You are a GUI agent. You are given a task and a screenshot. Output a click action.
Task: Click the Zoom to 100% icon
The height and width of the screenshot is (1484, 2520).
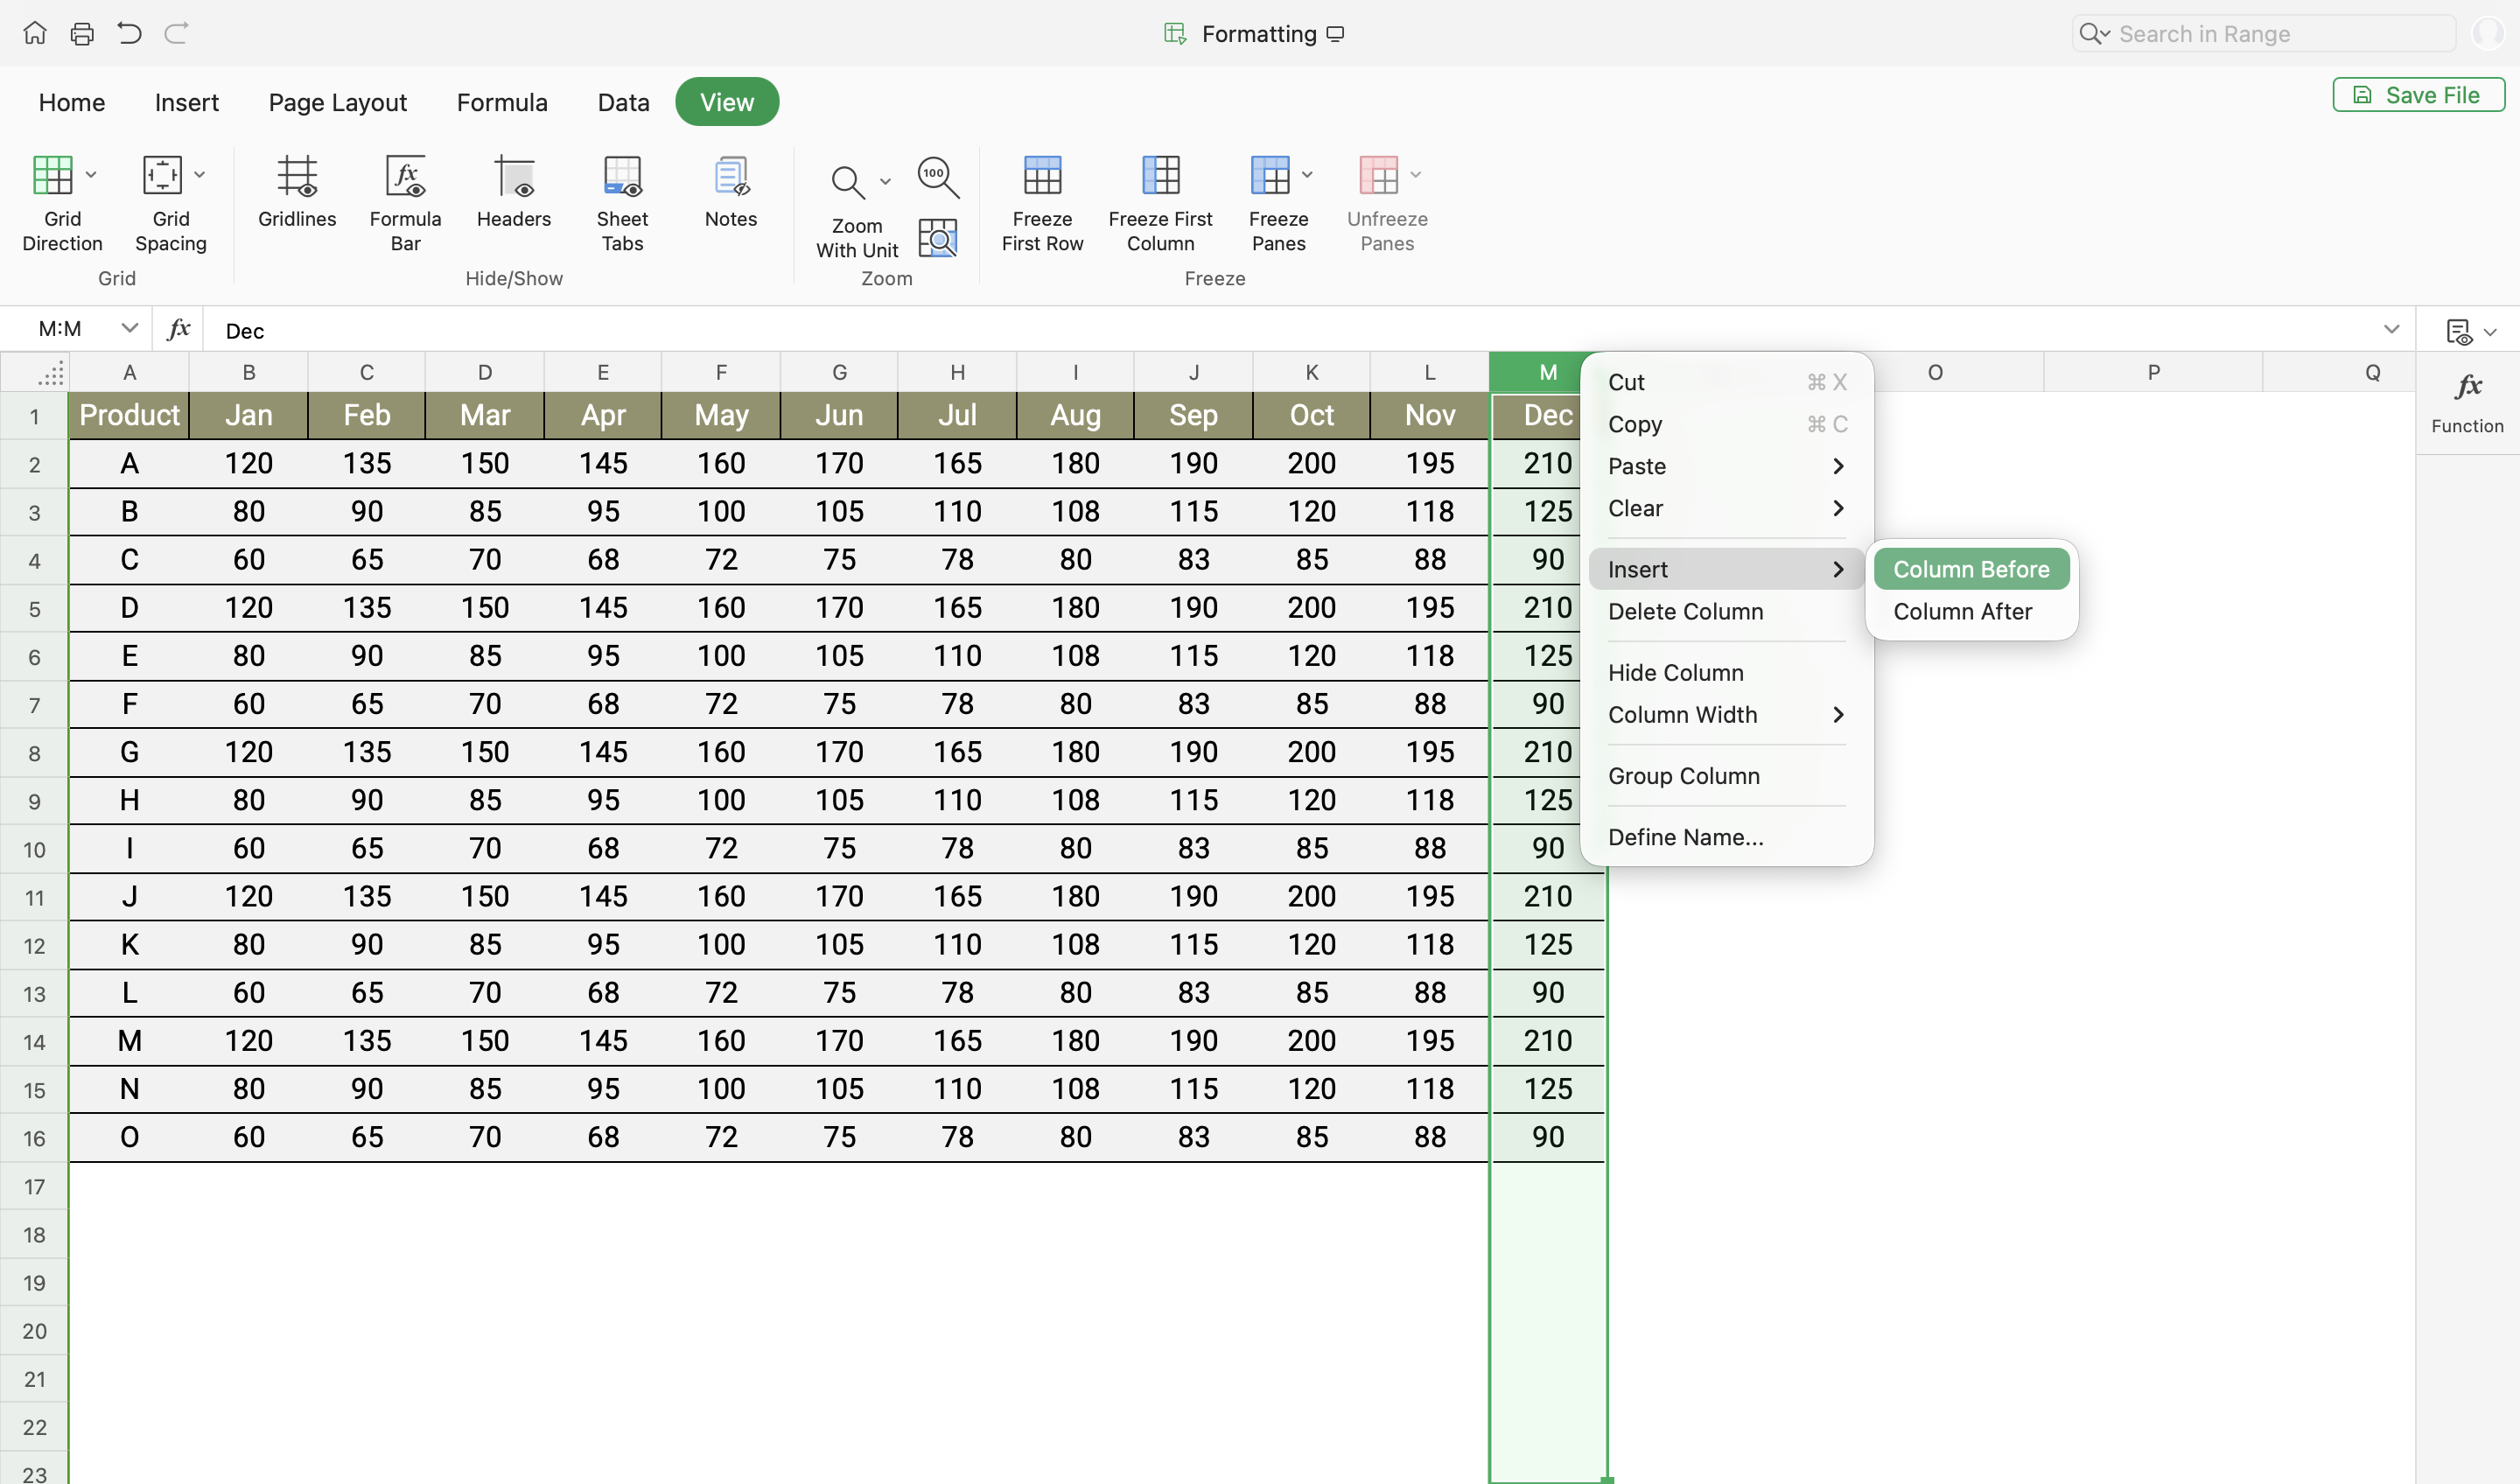[x=937, y=177]
